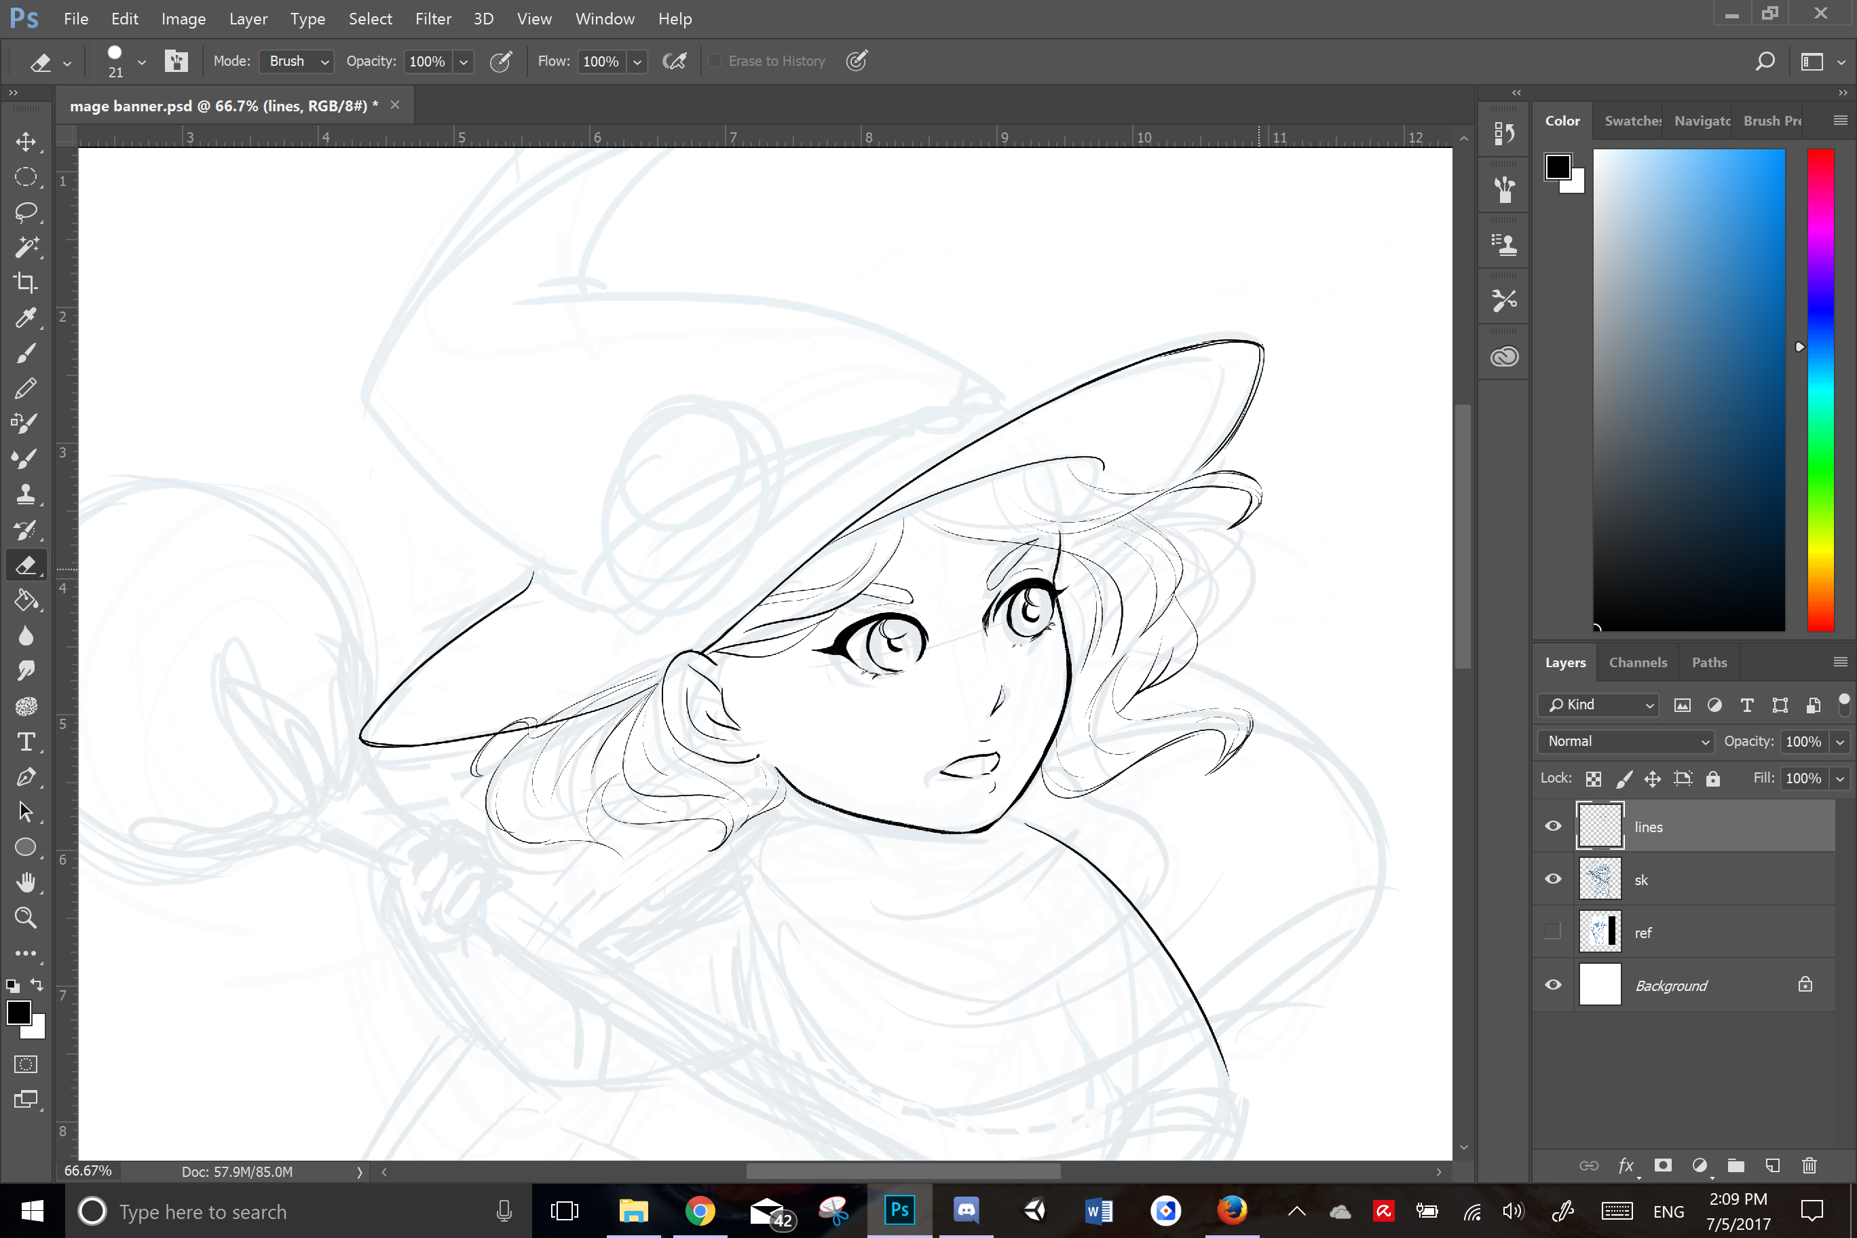Toggle lock transparent pixels
Viewport: 1857px width, 1238px height.
[1593, 779]
